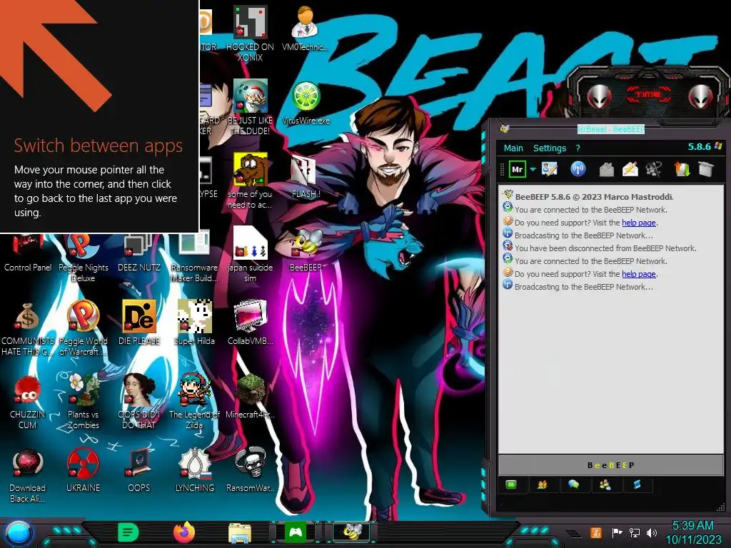Select the Peggle Nights Deluxe icon
Image resolution: width=731 pixels, height=548 pixels.
pos(83,258)
